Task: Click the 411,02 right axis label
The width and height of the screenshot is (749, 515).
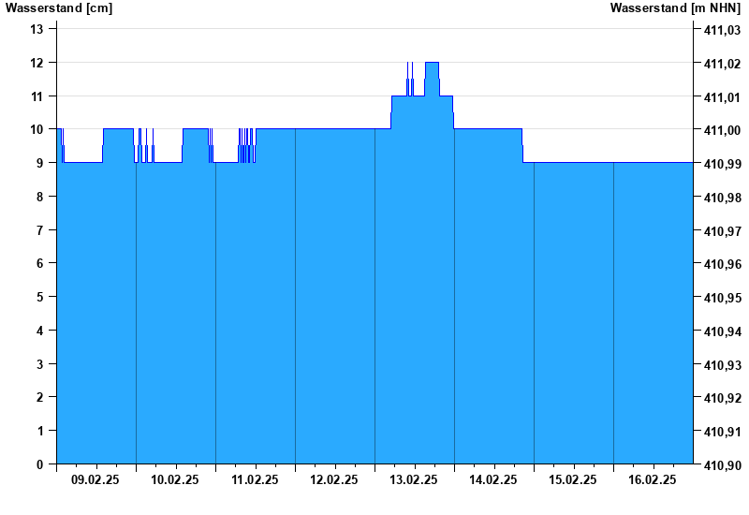Action: (x=722, y=64)
